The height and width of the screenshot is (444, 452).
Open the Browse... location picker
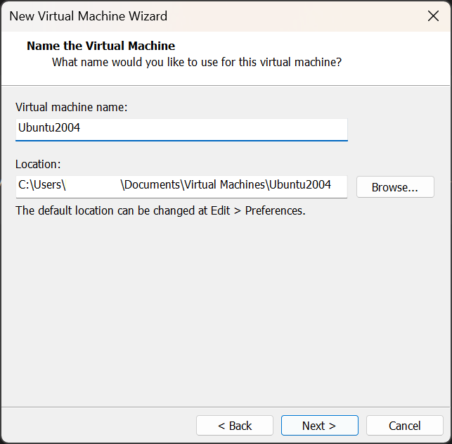(x=394, y=187)
